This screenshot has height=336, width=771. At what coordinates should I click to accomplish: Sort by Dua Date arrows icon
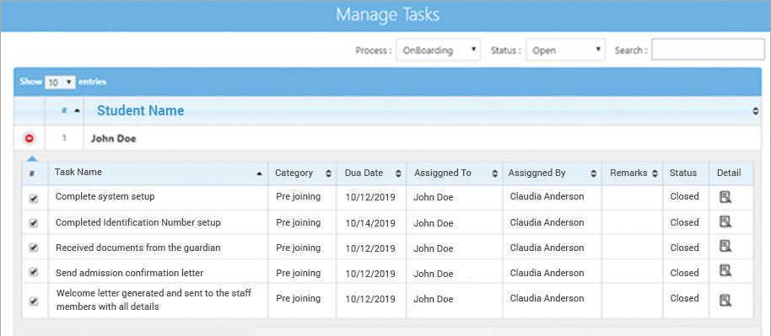point(398,173)
